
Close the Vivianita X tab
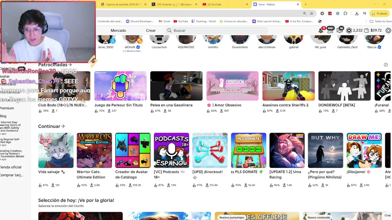point(196,4)
